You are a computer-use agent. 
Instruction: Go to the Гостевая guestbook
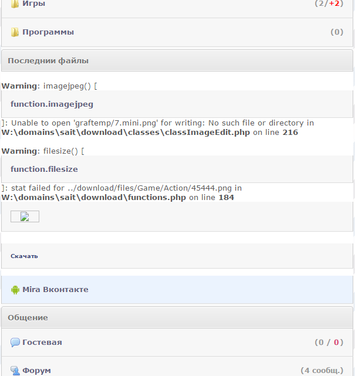(42, 342)
